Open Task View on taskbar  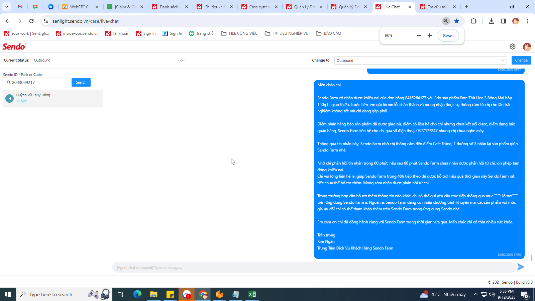pos(120,294)
